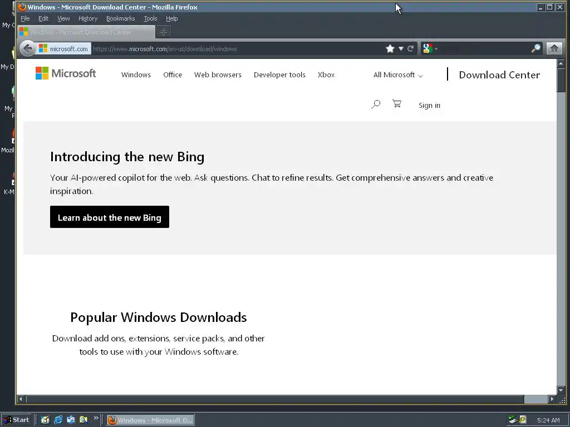Click Learn about the new Bing button
Image resolution: width=570 pixels, height=427 pixels.
click(x=110, y=217)
